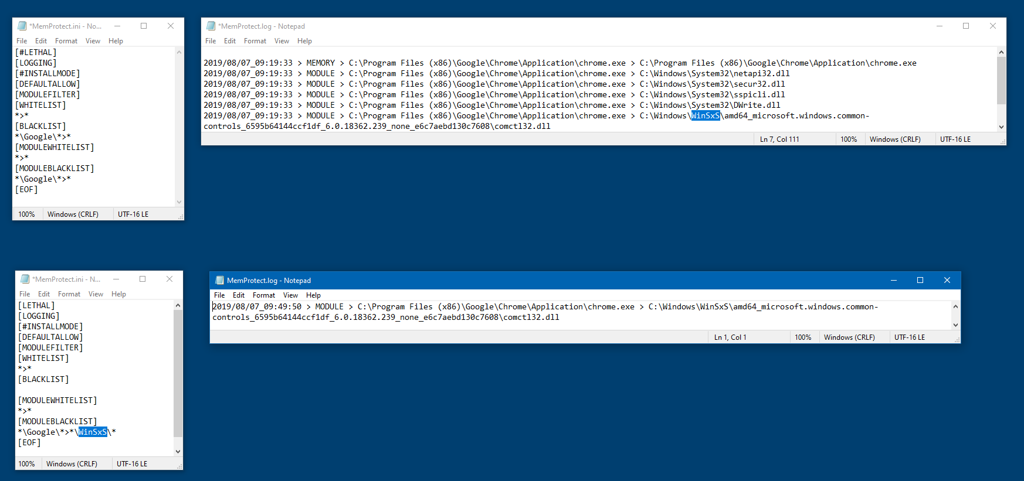Click scroll-down arrow in the active 09:49:50 log window

pos(956,325)
